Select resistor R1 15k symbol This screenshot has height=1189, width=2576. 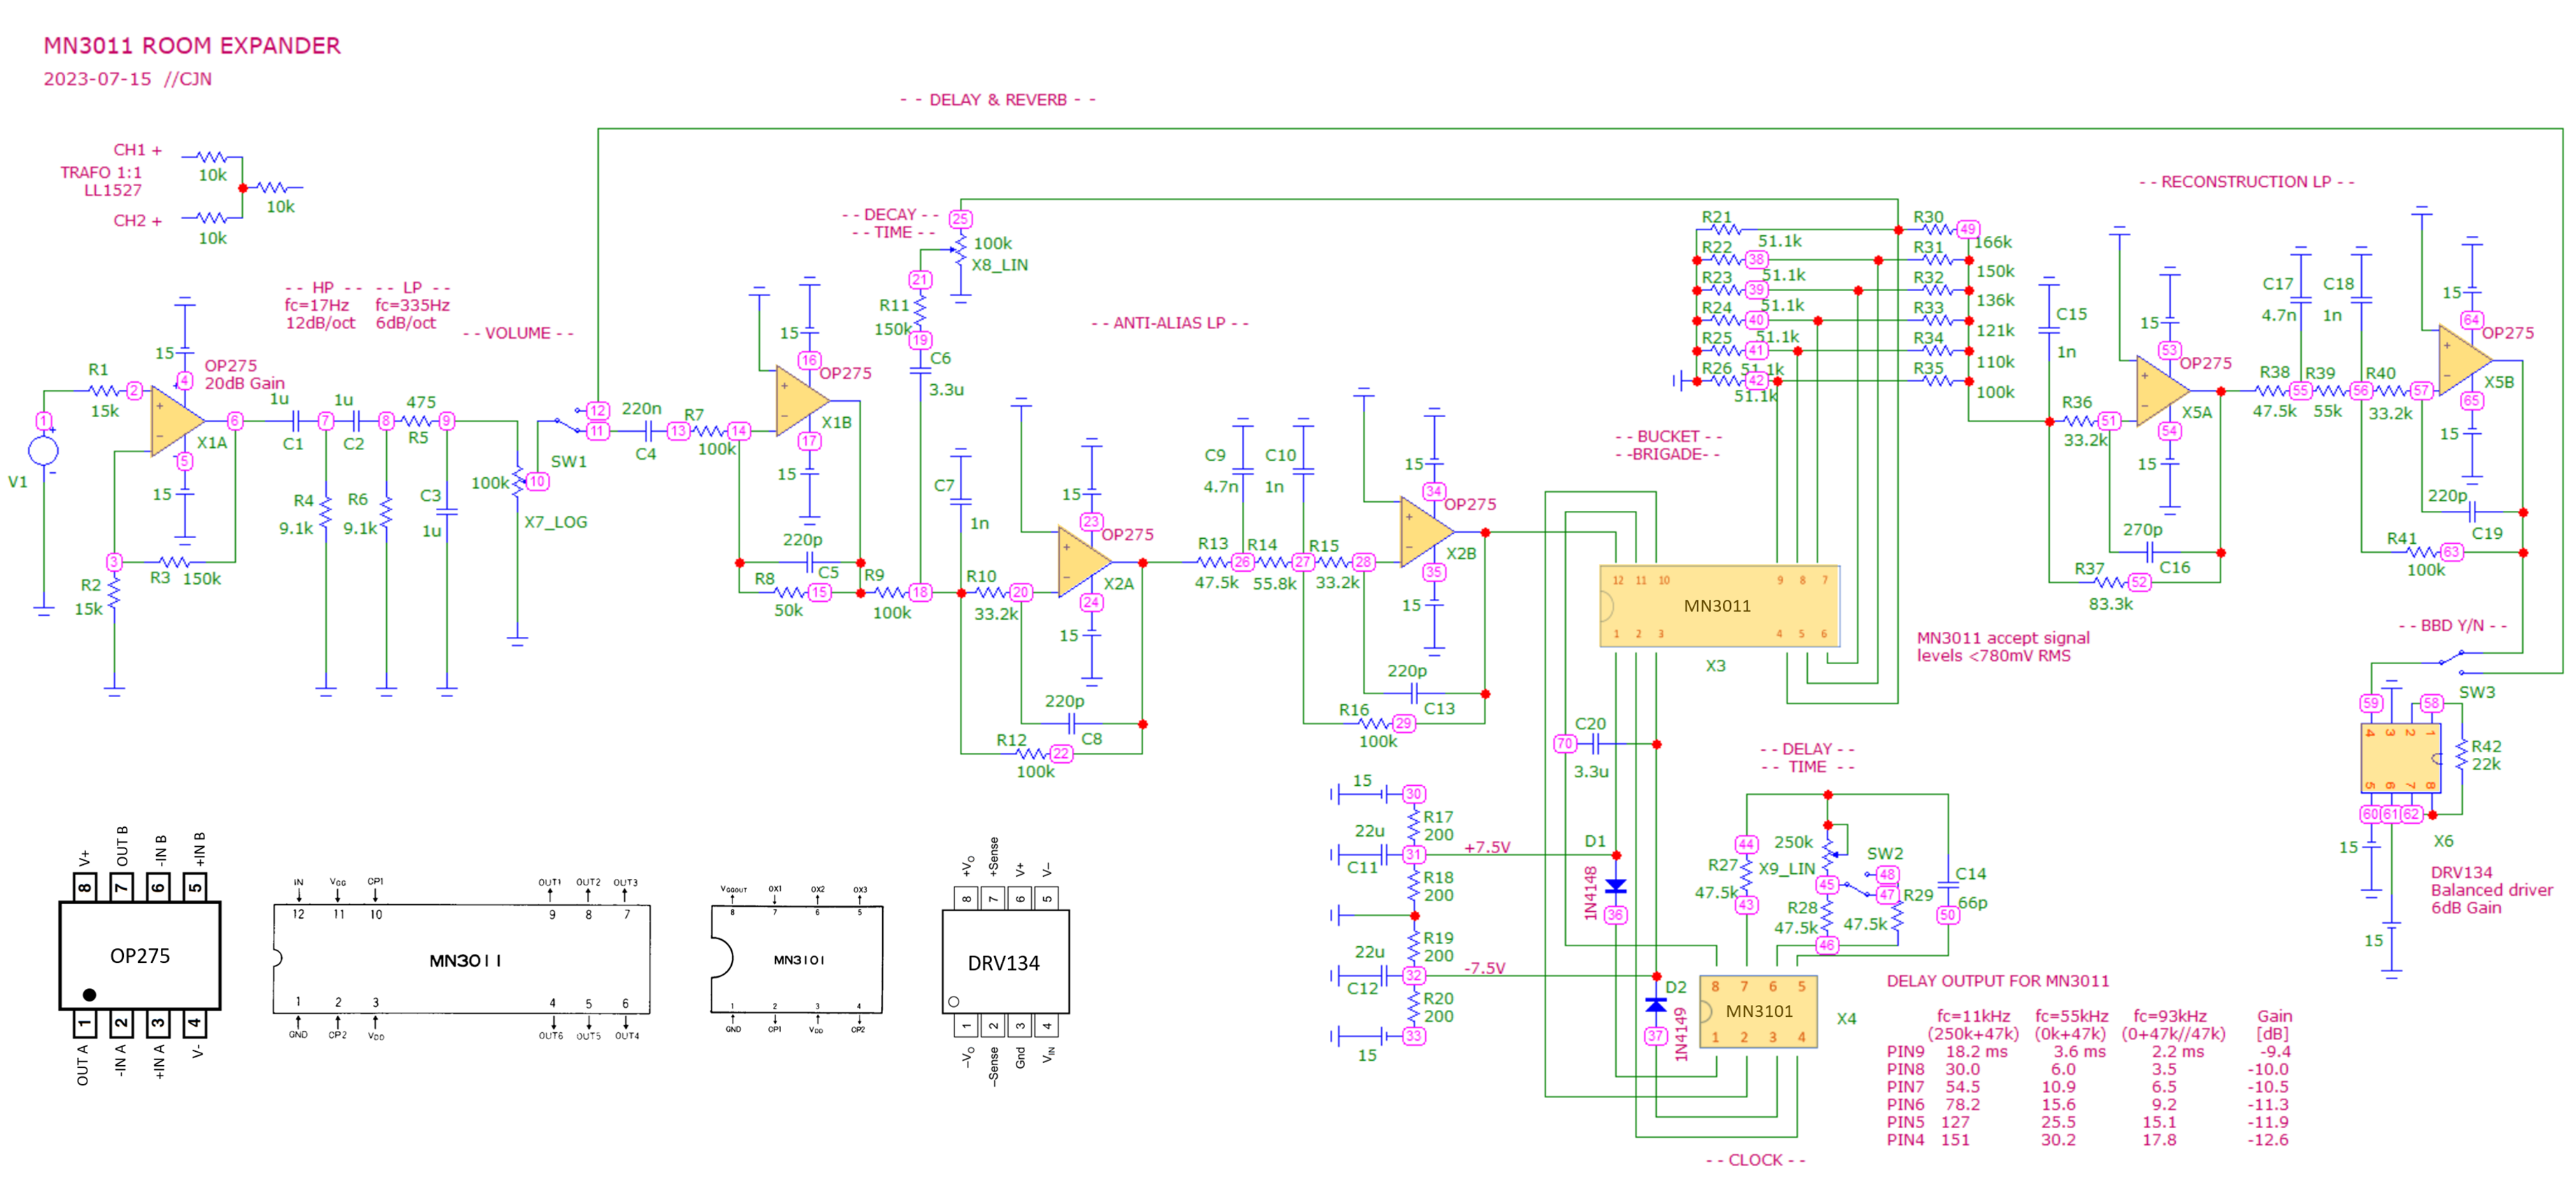coord(105,391)
